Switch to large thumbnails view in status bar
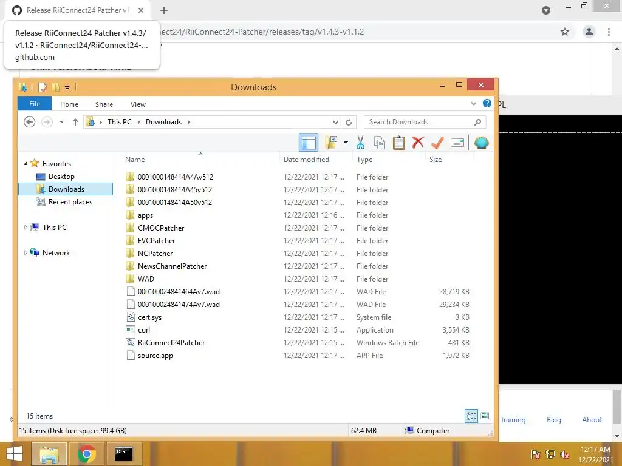The width and height of the screenshot is (622, 466). pos(485,416)
